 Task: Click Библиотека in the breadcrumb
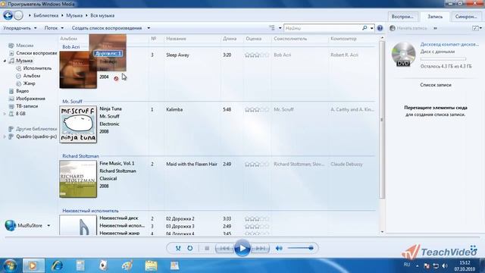45,15
